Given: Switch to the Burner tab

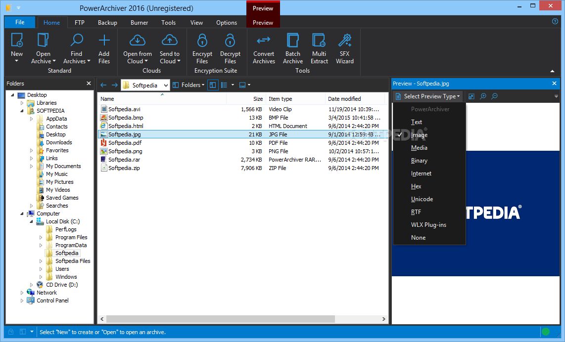Looking at the screenshot, I should tap(139, 22).
